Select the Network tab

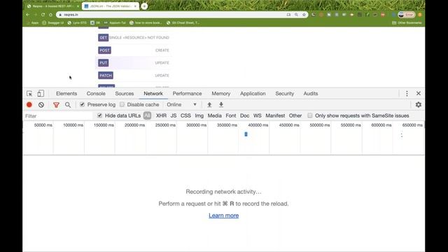pyautogui.click(x=153, y=93)
